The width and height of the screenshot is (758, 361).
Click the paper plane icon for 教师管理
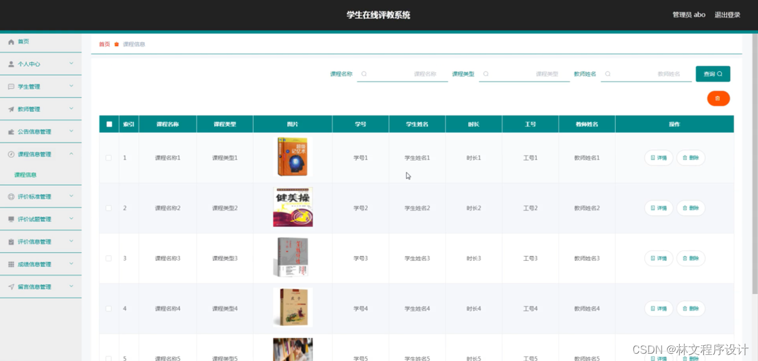[x=11, y=109]
